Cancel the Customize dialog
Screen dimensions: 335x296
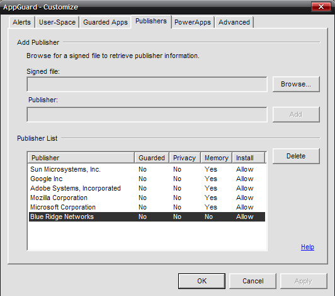(253, 281)
